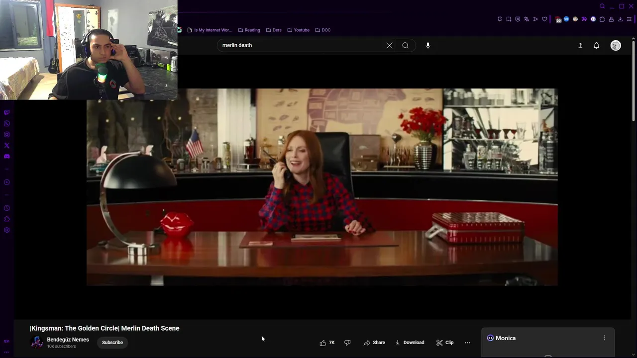Open the Youtube bookmarks folder
This screenshot has height=358, width=637.
[298, 30]
